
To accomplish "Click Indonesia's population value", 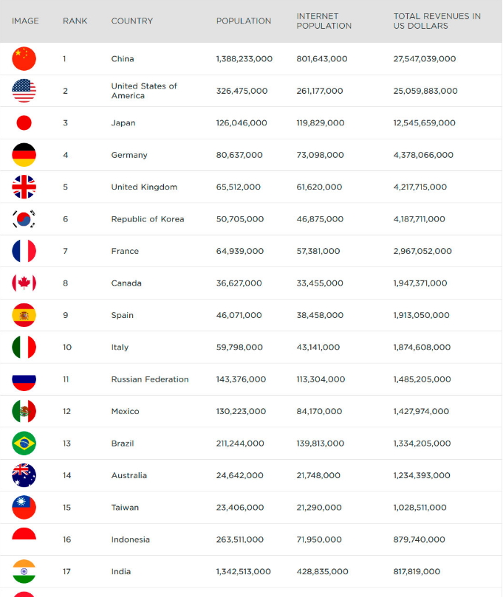I will [239, 539].
